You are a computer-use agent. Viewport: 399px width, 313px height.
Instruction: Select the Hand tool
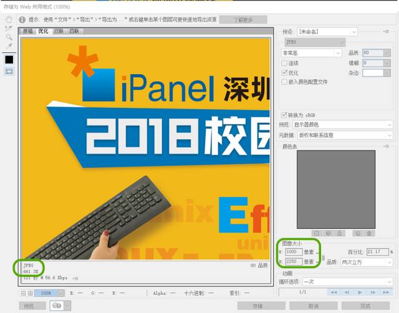pyautogui.click(x=9, y=19)
